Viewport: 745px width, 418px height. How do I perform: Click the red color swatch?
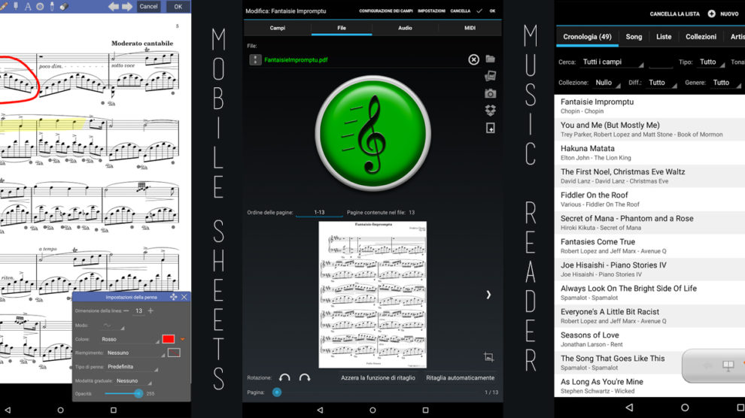point(169,339)
